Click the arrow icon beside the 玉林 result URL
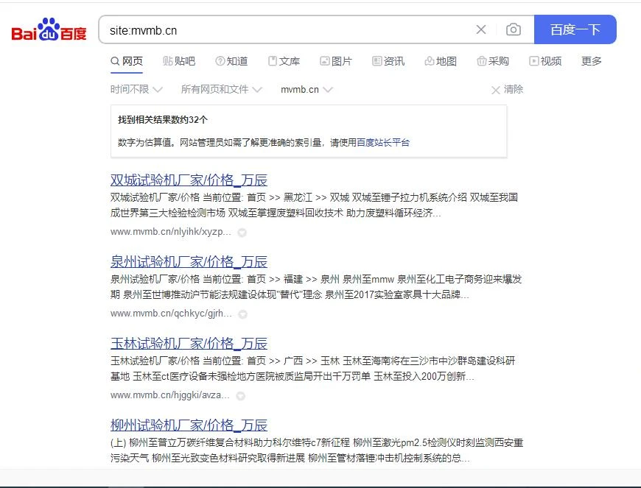 242,396
